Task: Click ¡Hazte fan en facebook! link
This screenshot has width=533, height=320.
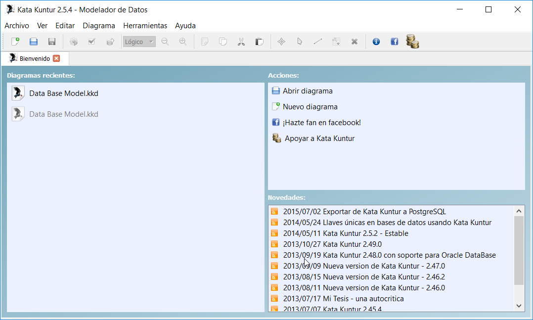Action: tap(321, 123)
